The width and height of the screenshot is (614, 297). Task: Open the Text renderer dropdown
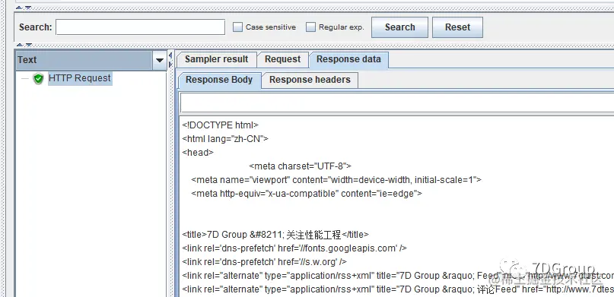(159, 60)
